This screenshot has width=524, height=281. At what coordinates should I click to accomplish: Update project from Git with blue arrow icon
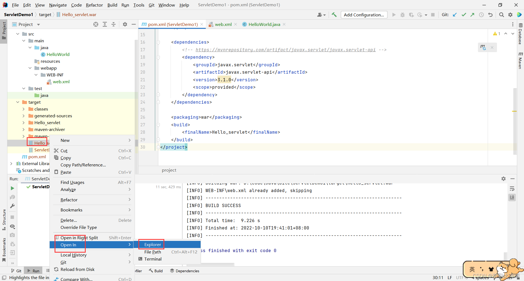[455, 15]
